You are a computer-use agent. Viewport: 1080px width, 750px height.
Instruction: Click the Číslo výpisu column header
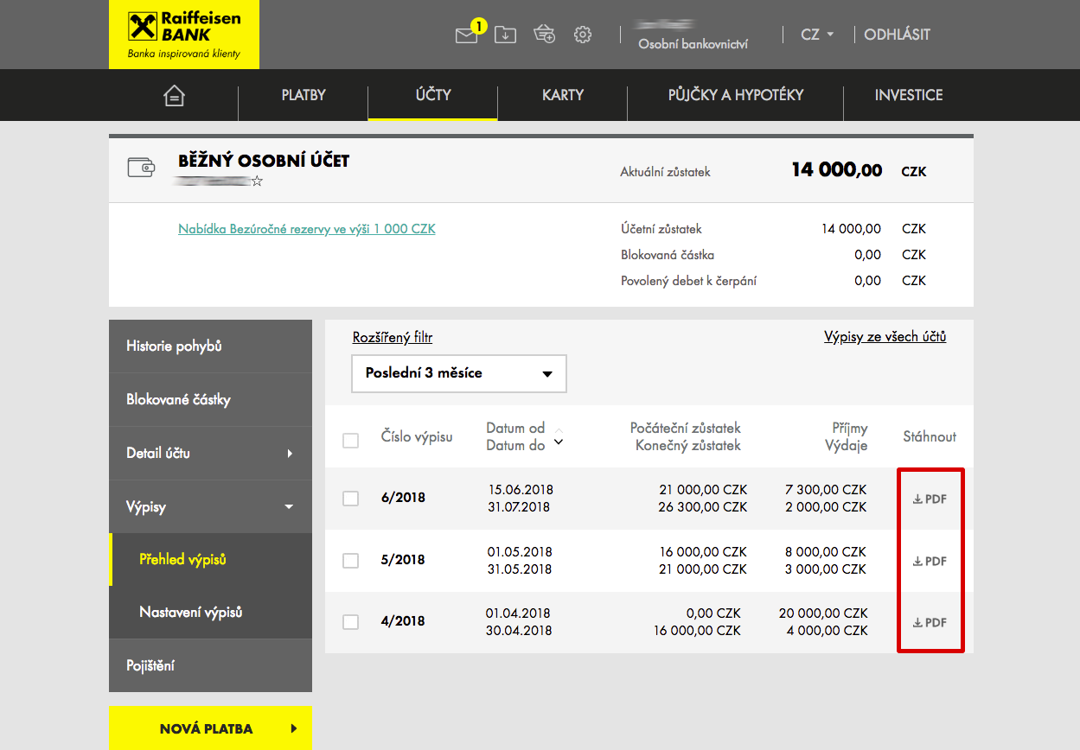point(417,436)
